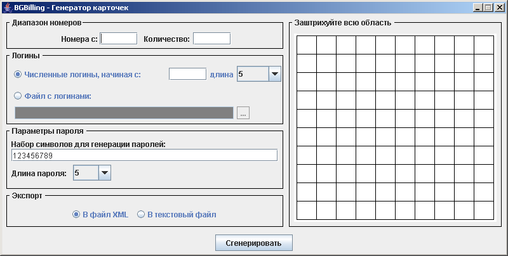Click the bottom-right cell of the grid

point(484,210)
